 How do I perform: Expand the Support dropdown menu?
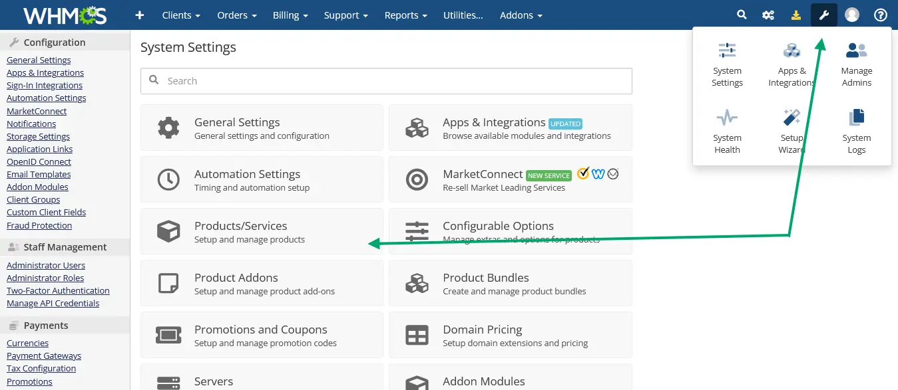[346, 15]
